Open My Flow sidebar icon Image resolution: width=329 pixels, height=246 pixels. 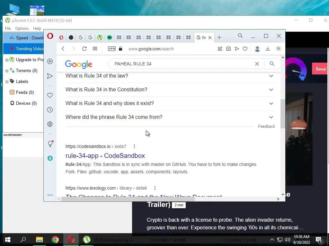pyautogui.click(x=50, y=76)
